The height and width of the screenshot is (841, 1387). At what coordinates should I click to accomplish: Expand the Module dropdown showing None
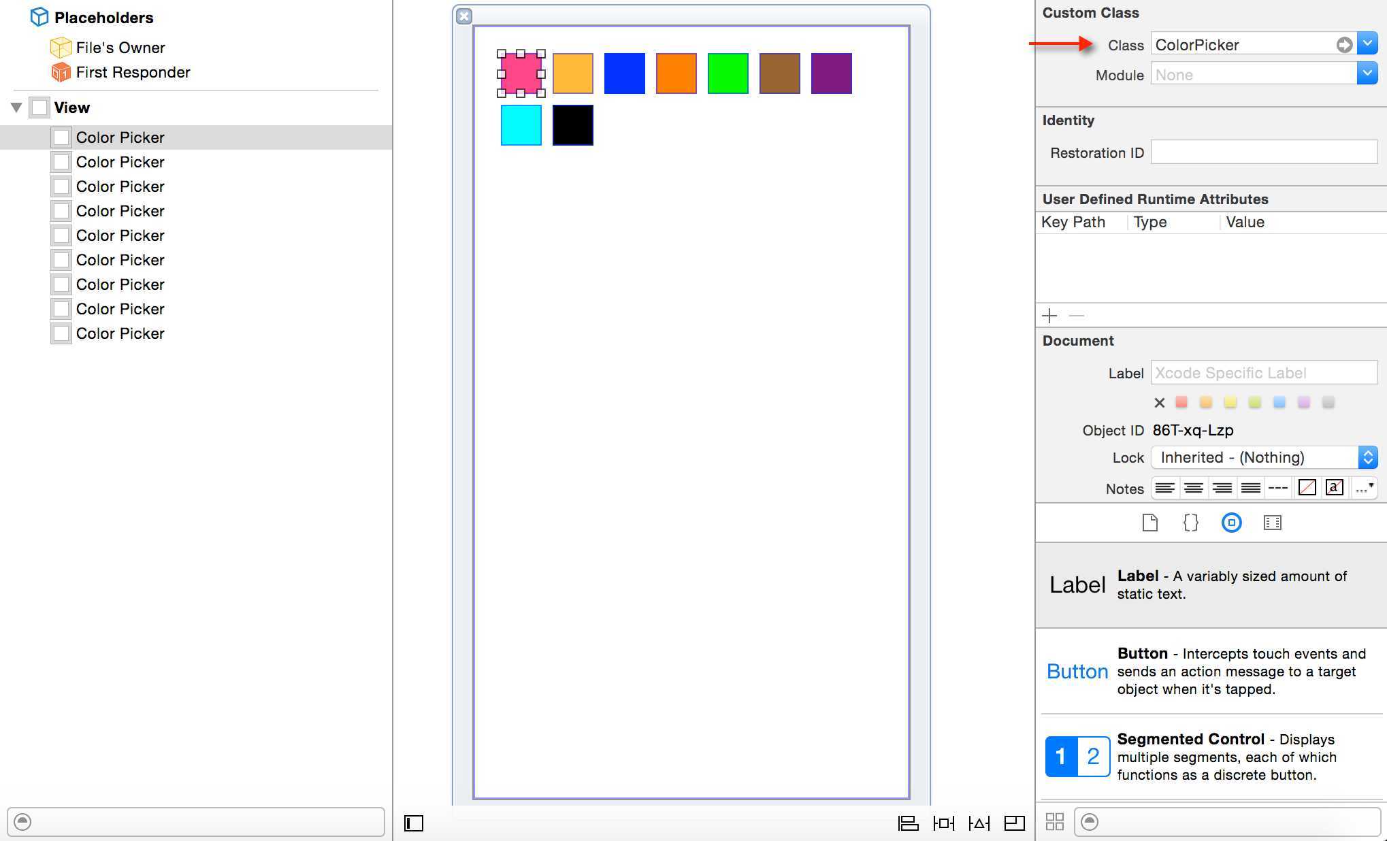(1367, 76)
